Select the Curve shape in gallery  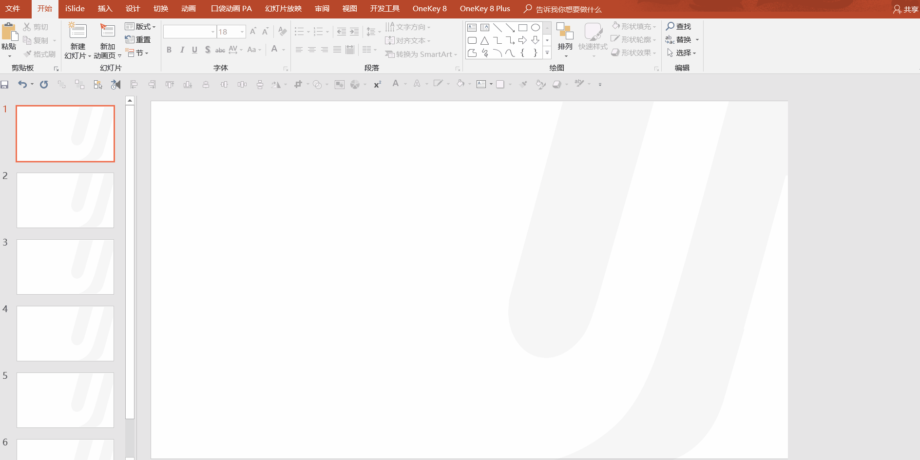point(510,53)
